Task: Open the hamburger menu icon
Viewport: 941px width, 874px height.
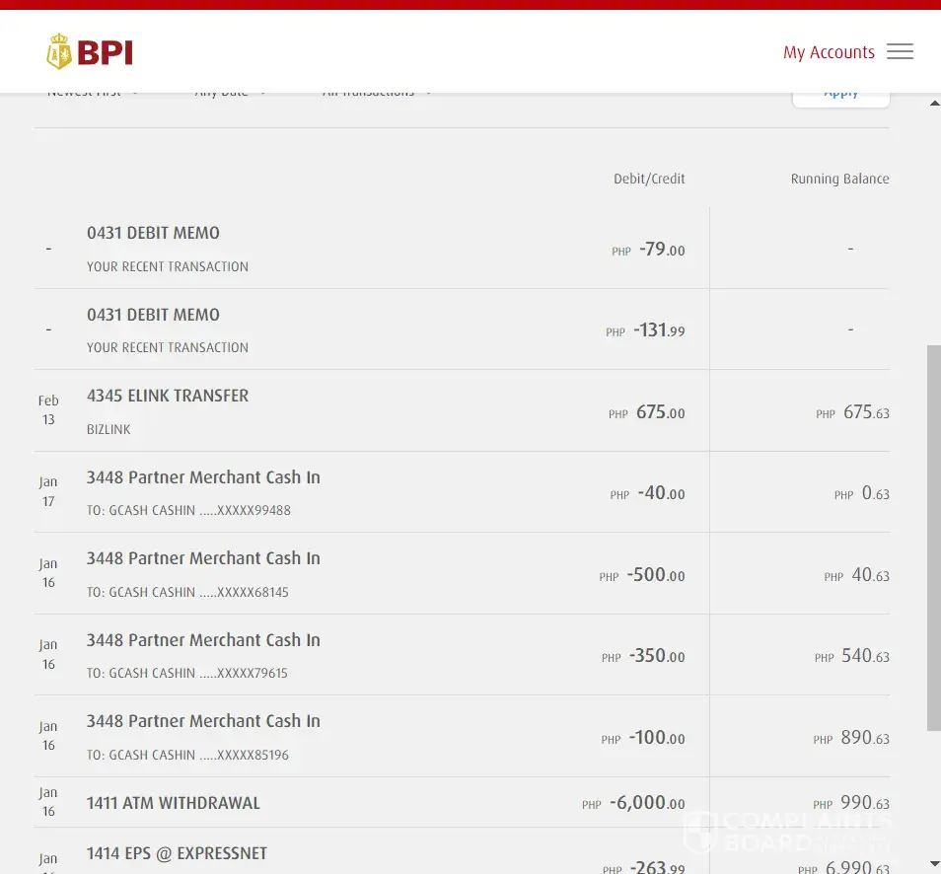Action: point(900,51)
